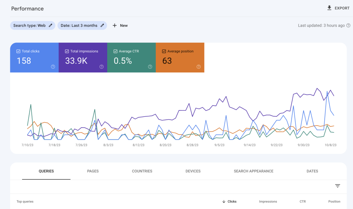Image resolution: width=353 pixels, height=209 pixels.
Task: Click the Export download icon
Action: click(x=329, y=8)
